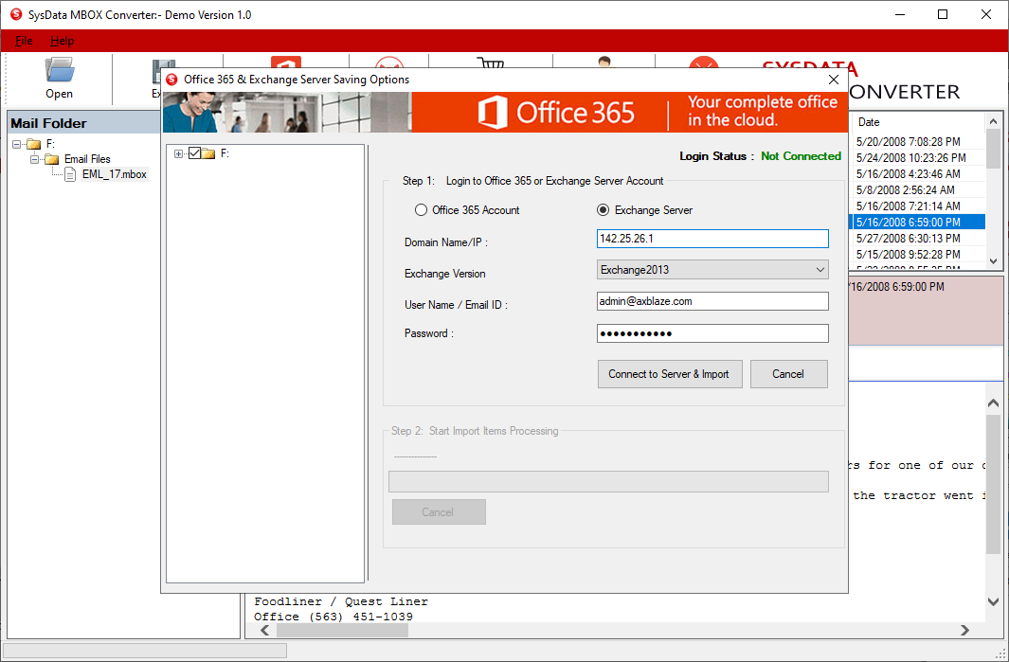Screen dimensions: 1009x662
Task: Click up arrow of date list scrollbar
Action: [993, 121]
